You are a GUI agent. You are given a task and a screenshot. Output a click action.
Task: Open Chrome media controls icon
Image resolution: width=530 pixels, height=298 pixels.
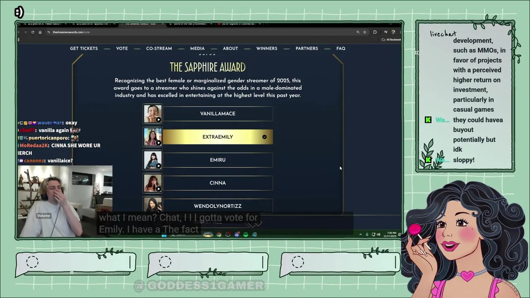coord(385,32)
